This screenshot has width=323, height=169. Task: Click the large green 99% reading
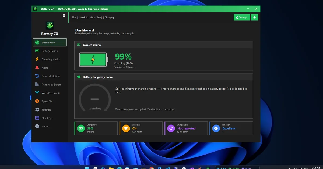click(x=123, y=57)
